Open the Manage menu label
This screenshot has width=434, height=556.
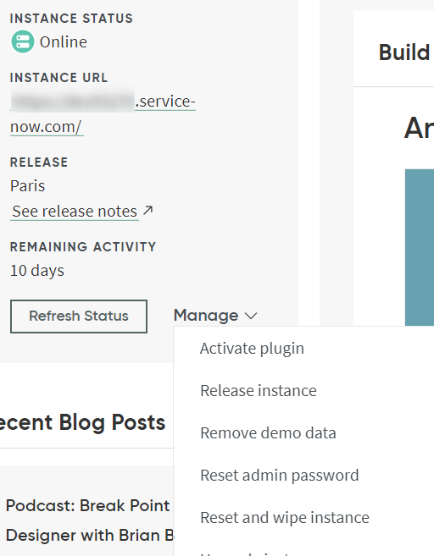click(206, 315)
